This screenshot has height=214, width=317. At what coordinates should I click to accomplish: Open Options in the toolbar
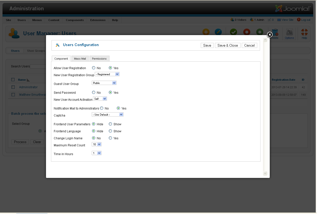[x=289, y=34]
